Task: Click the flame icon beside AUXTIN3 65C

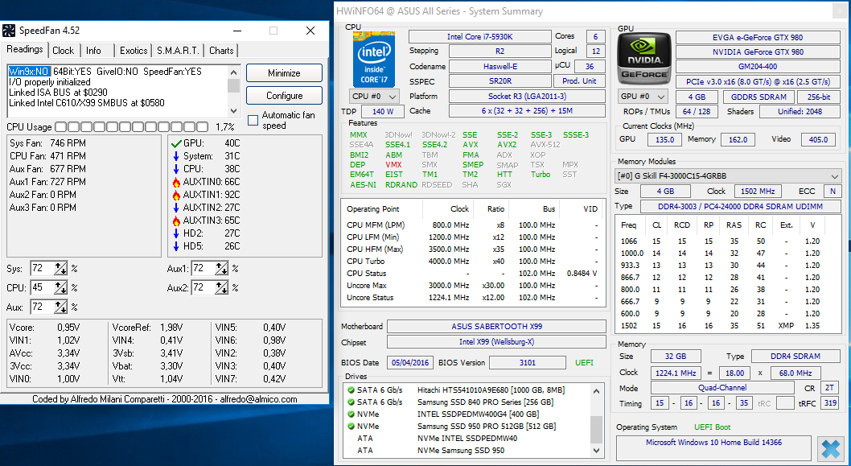Action: tap(176, 221)
